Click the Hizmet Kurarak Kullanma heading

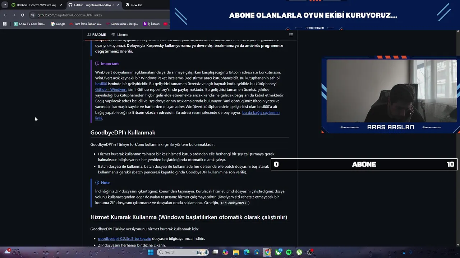(189, 217)
